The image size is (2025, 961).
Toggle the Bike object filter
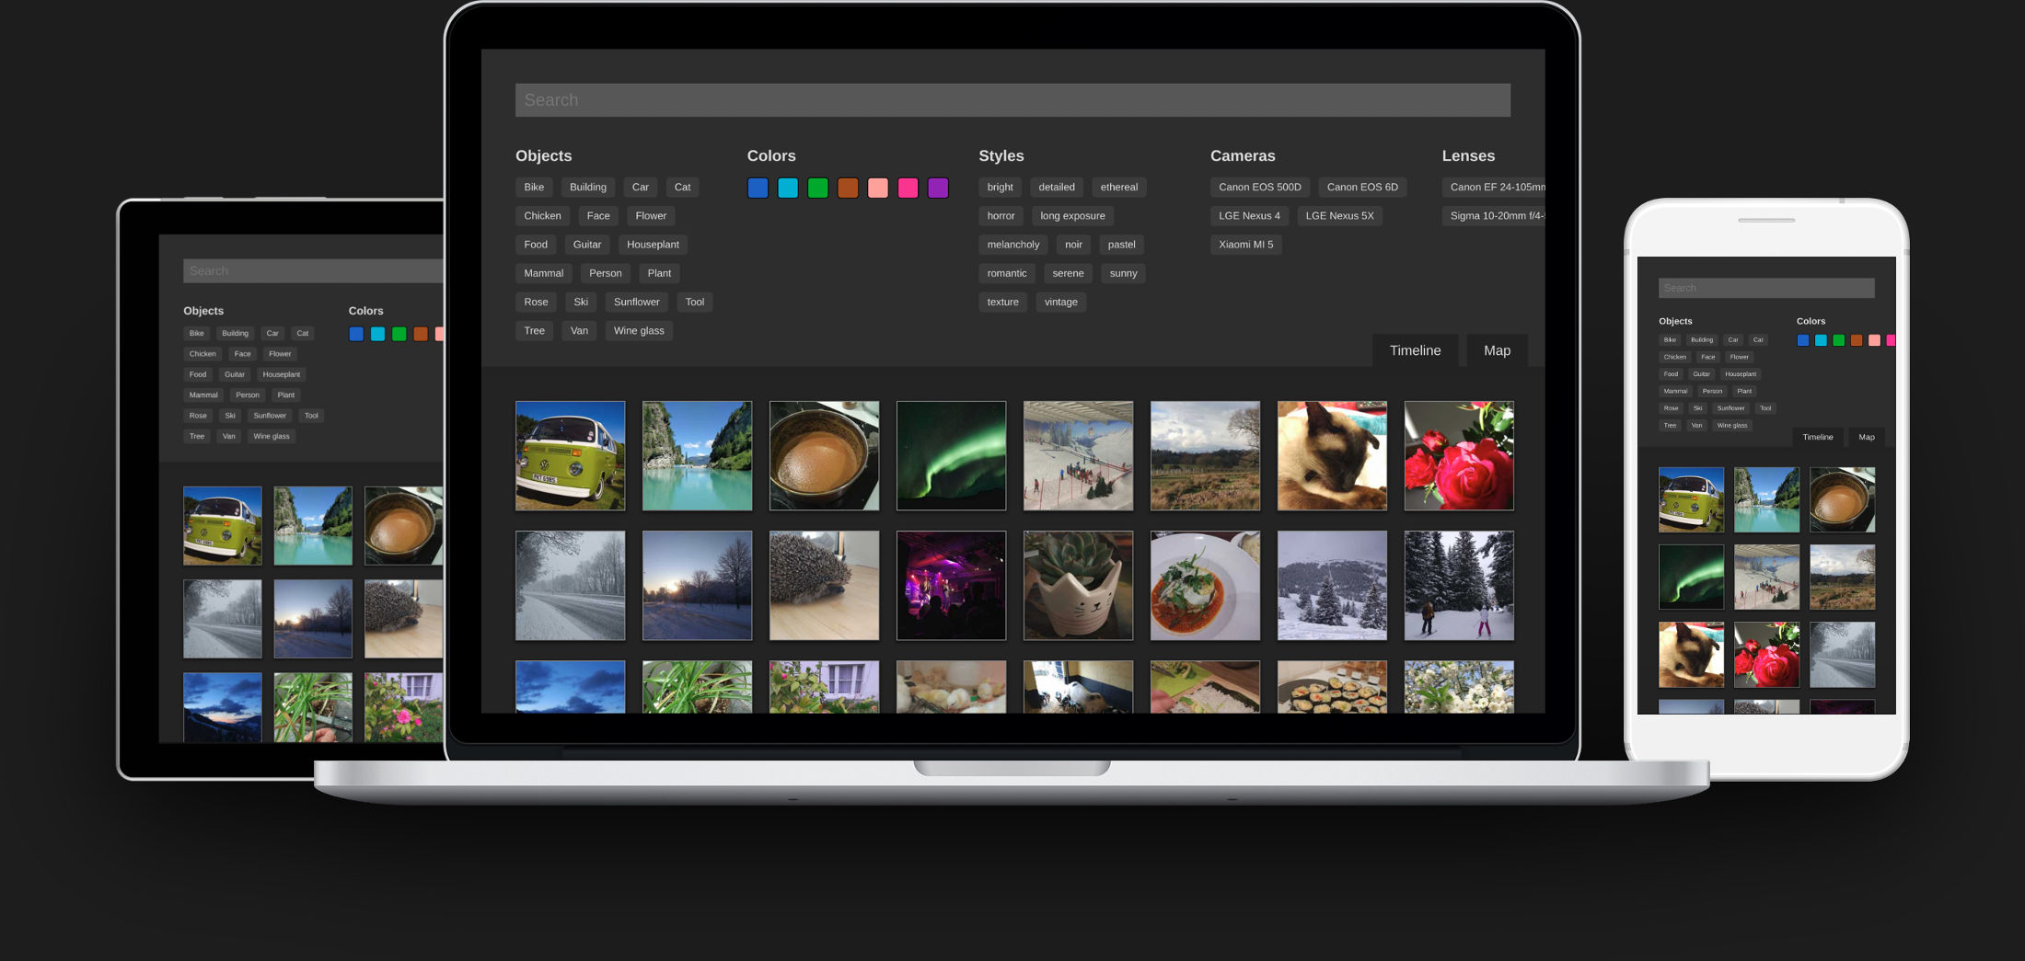[534, 187]
